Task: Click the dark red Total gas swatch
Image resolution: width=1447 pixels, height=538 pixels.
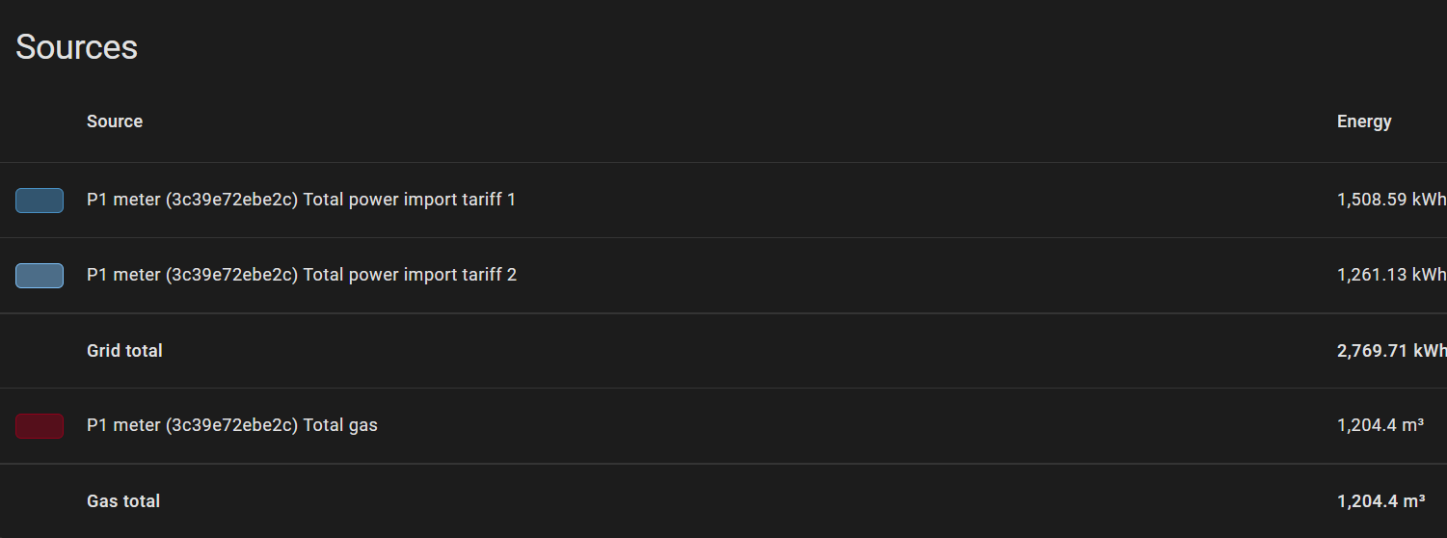Action: point(40,426)
